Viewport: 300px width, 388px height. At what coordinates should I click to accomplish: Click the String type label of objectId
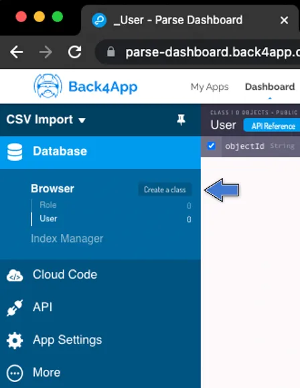click(x=282, y=146)
